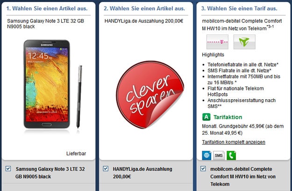Toggle mobilcom-debitel Complete Comfort M checkbox
The width and height of the screenshot is (292, 191).
[x=203, y=169]
